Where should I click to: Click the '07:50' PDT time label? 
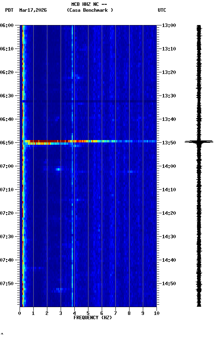[7, 284]
